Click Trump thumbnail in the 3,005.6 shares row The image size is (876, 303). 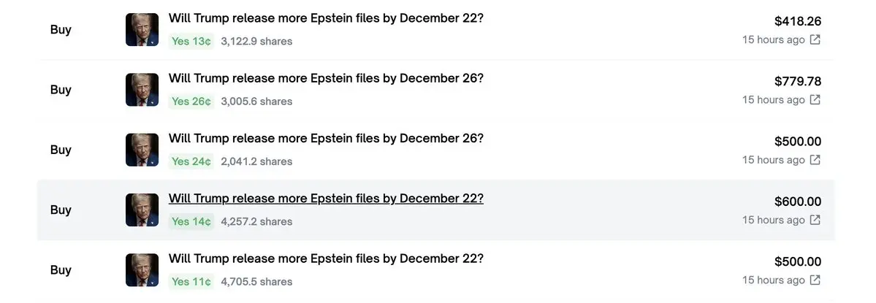(142, 90)
